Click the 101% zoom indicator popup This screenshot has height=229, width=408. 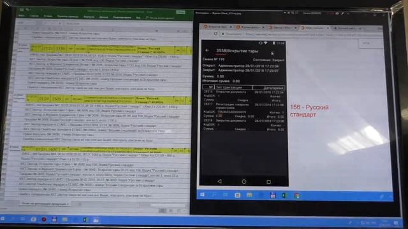click(370, 43)
